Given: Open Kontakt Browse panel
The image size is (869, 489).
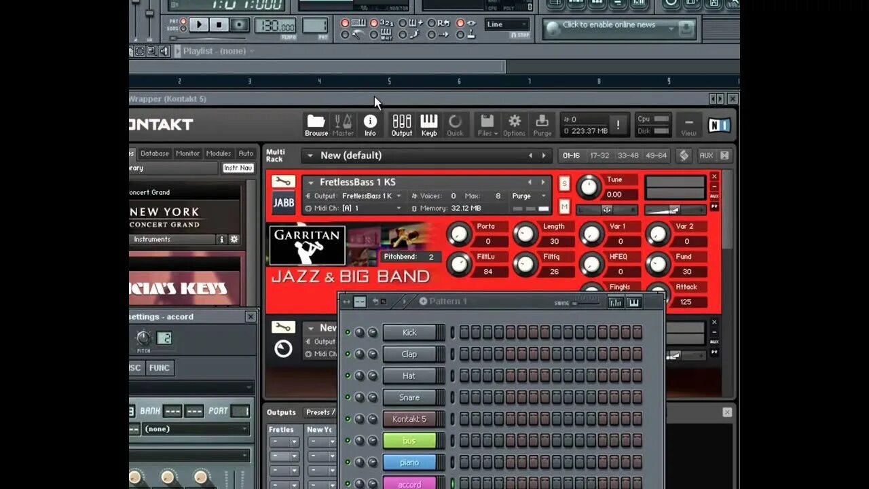Looking at the screenshot, I should click(316, 125).
